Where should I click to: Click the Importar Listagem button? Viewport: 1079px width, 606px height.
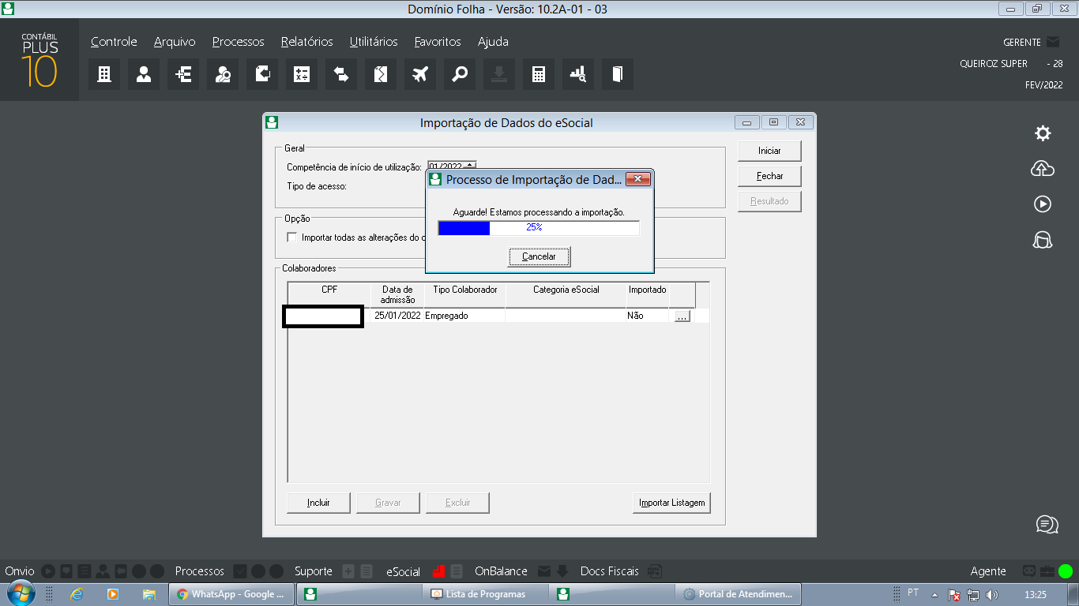click(x=671, y=503)
